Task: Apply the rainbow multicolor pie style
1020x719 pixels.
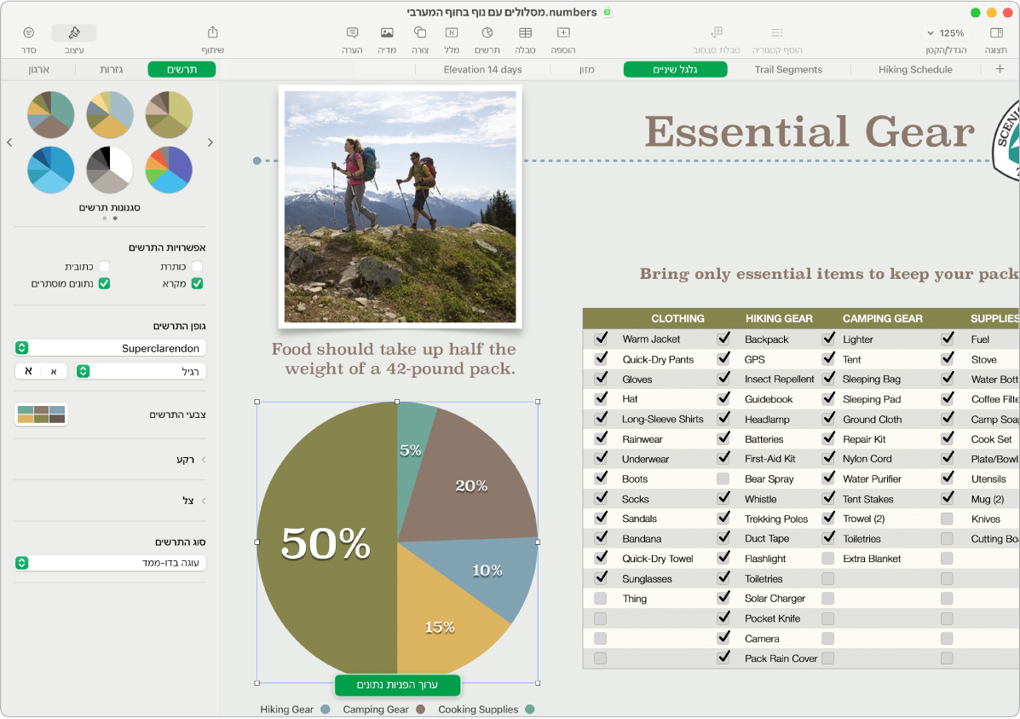Action: coord(169,170)
